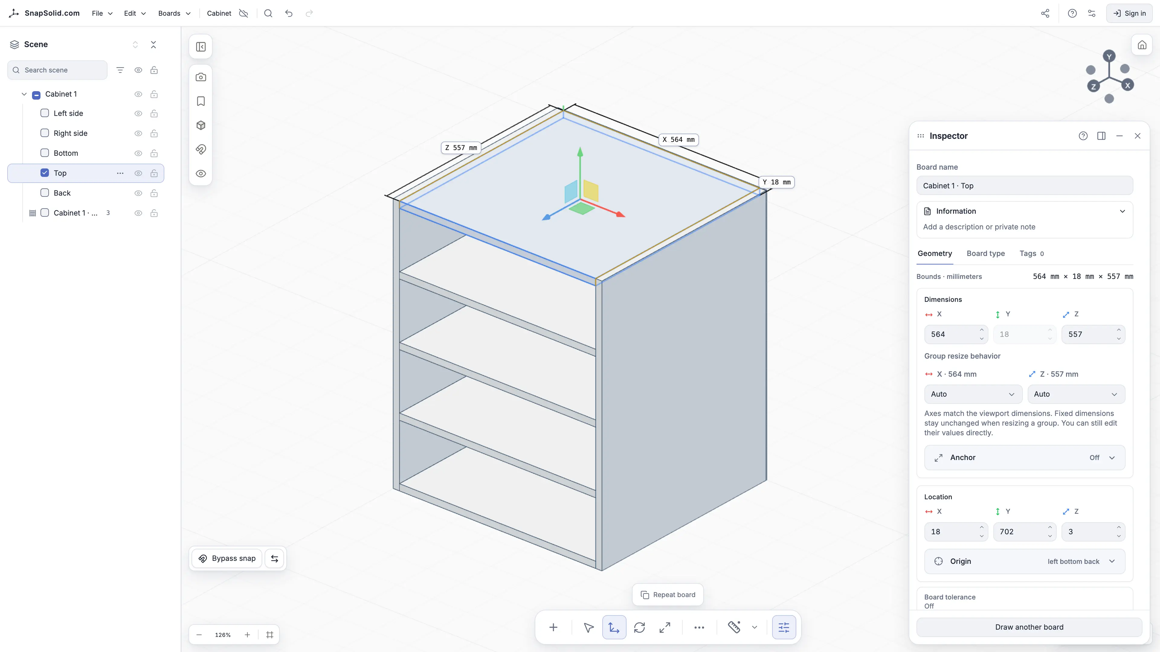Hide the Bottom board via eye icon
1160x652 pixels.
[138, 153]
